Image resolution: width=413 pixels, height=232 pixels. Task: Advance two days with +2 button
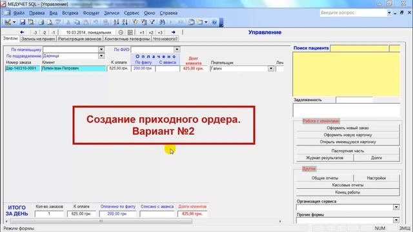click(151, 33)
